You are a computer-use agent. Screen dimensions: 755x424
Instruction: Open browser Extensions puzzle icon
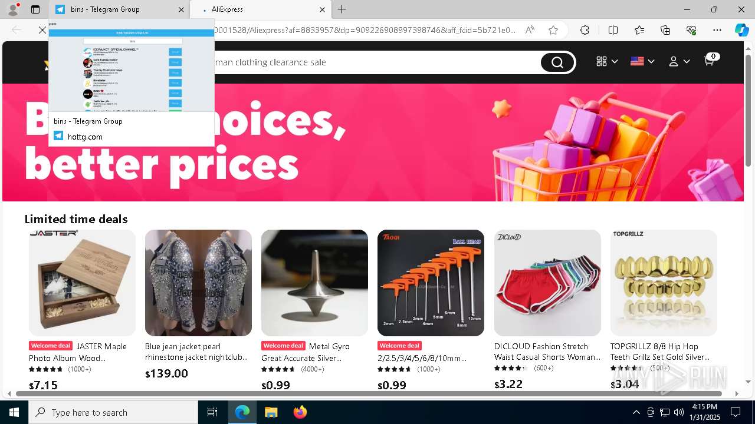click(x=585, y=30)
